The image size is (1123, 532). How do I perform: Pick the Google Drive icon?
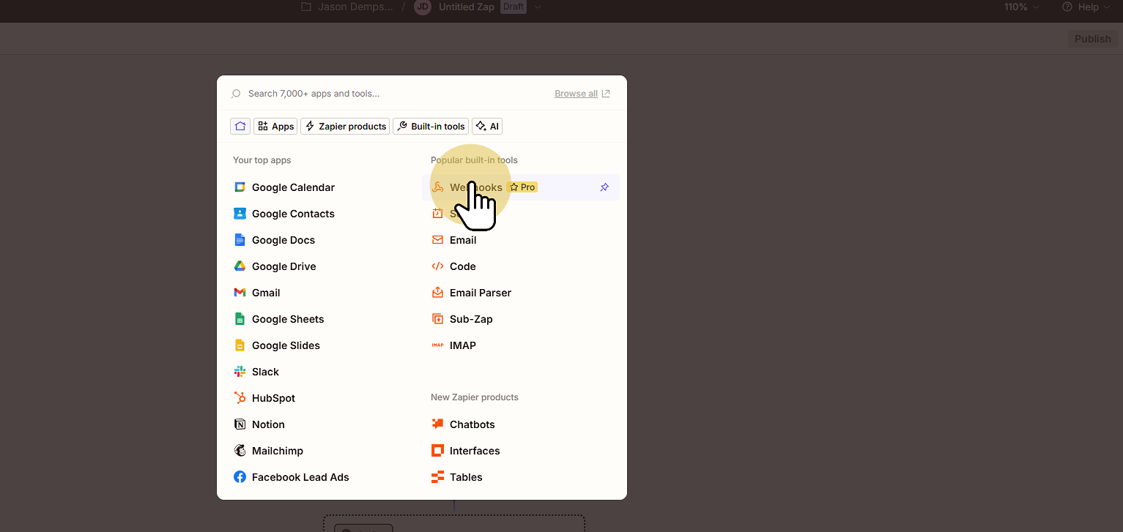240,266
